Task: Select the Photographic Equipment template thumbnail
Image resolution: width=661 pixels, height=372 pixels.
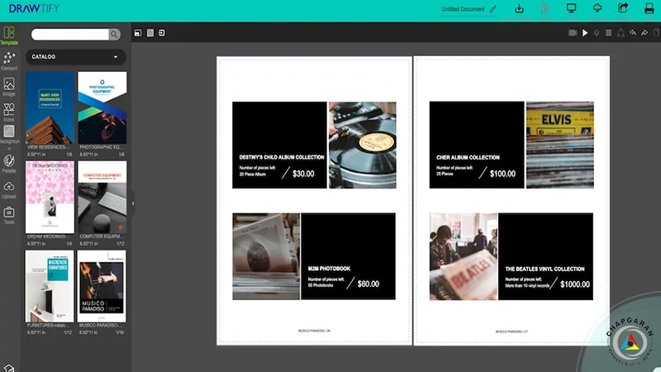Action: point(102,108)
